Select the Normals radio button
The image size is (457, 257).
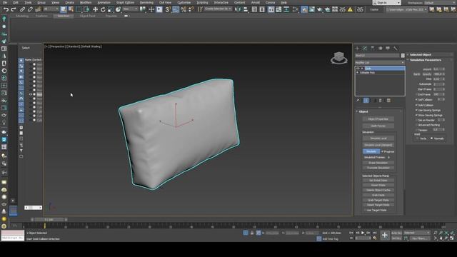coord(432,138)
